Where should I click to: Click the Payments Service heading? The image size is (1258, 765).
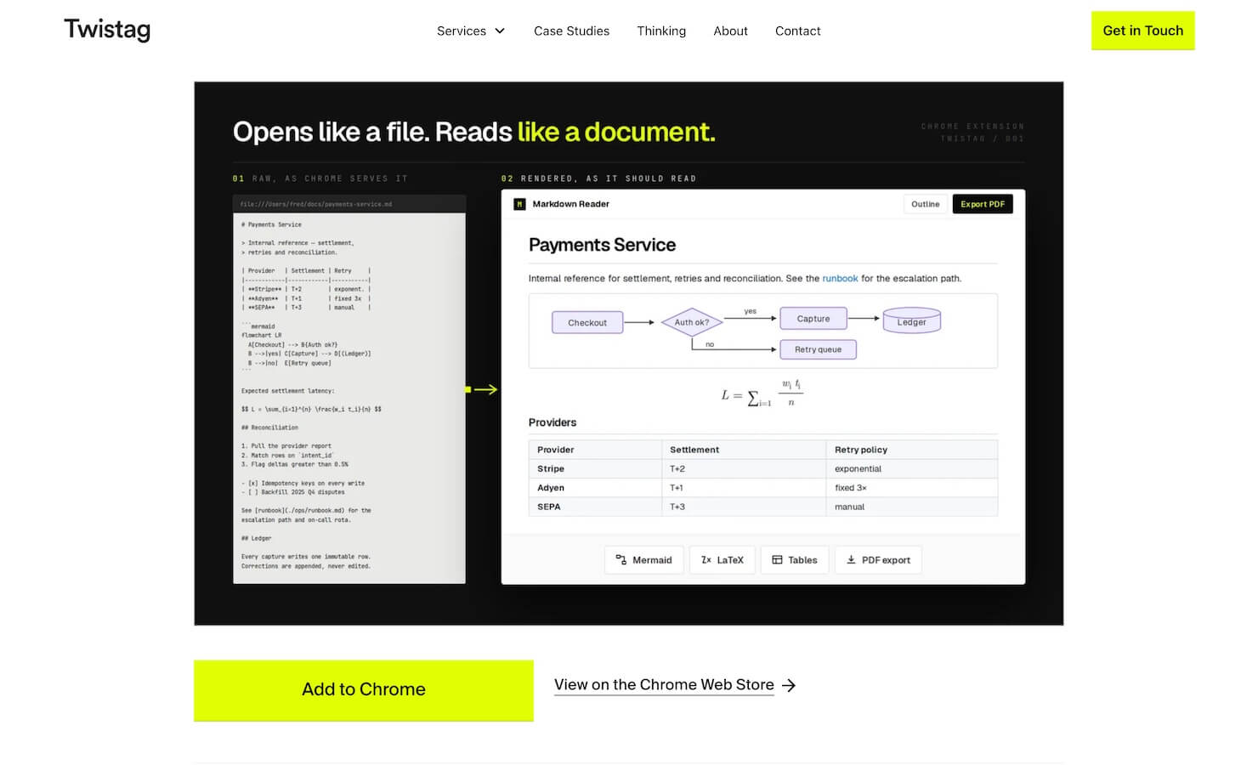(602, 245)
